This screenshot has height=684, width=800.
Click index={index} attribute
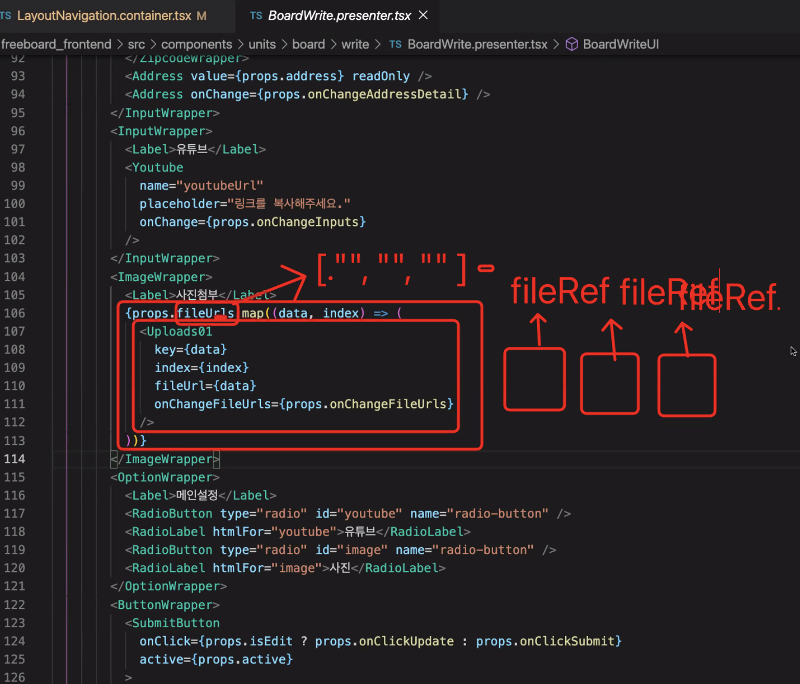pos(202,368)
